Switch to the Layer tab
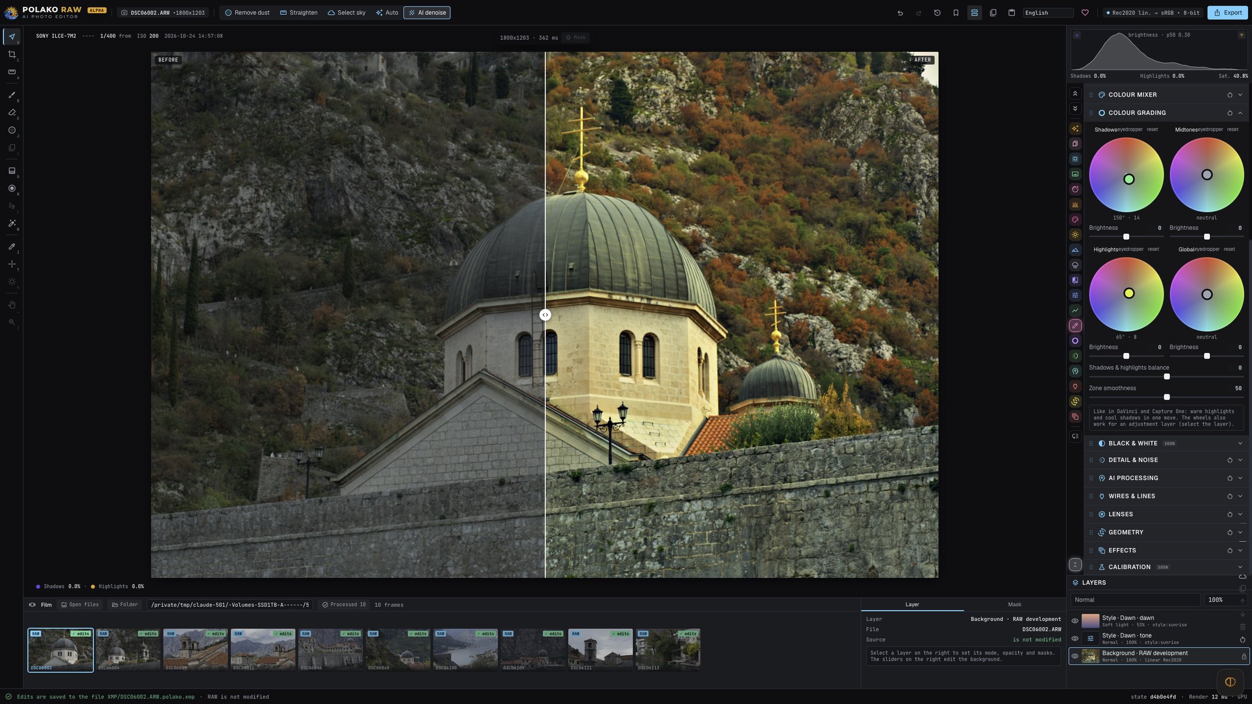Viewport: 1252px width, 704px height. click(x=912, y=604)
